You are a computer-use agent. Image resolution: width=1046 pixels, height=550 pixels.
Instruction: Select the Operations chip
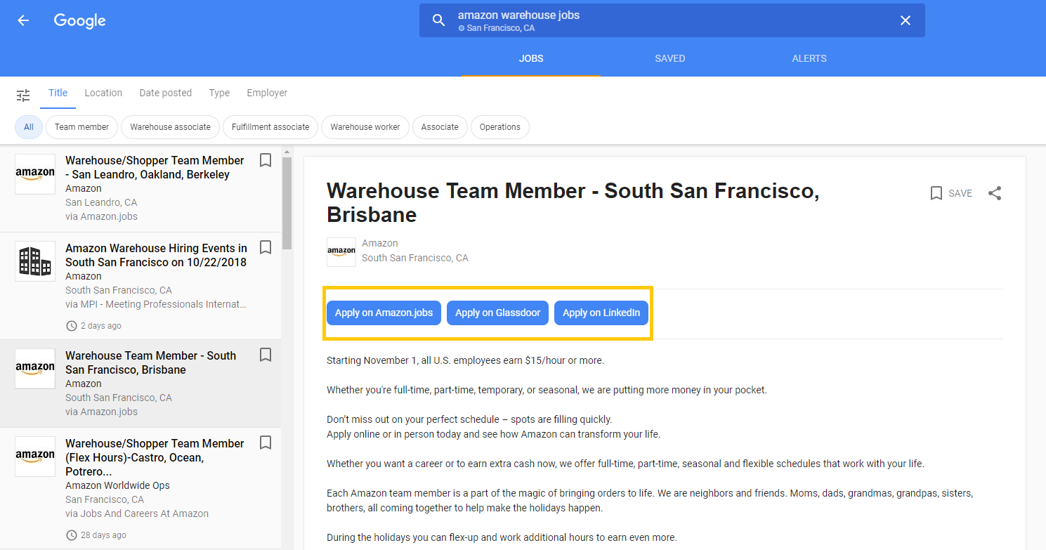pos(500,127)
